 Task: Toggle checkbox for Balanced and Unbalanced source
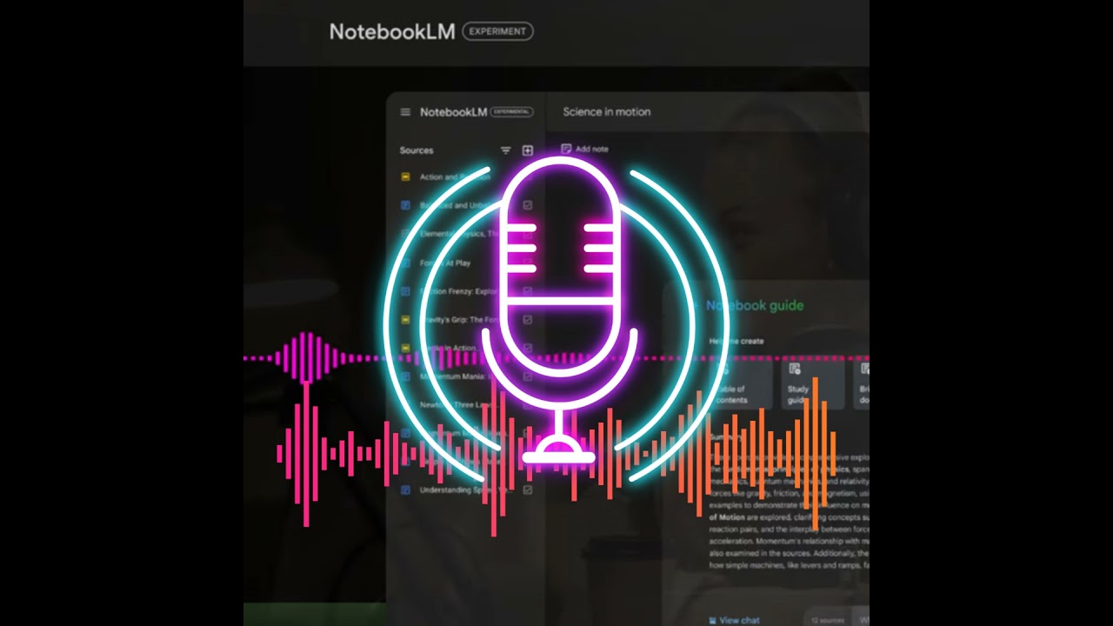[x=528, y=205]
